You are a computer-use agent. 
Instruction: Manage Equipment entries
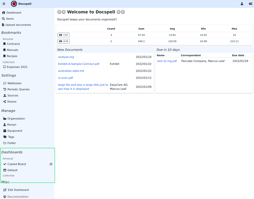point(15,131)
